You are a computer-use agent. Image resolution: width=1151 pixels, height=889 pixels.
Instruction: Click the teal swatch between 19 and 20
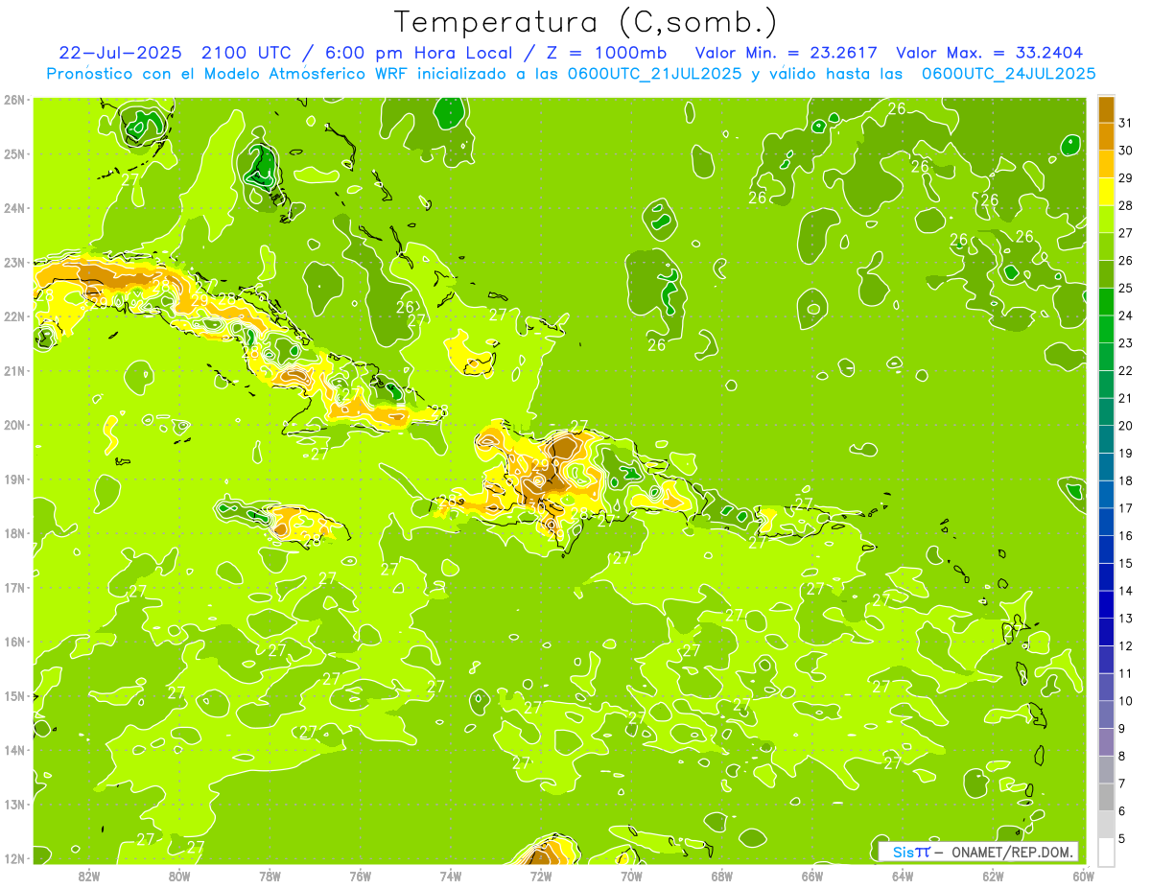[1106, 439]
